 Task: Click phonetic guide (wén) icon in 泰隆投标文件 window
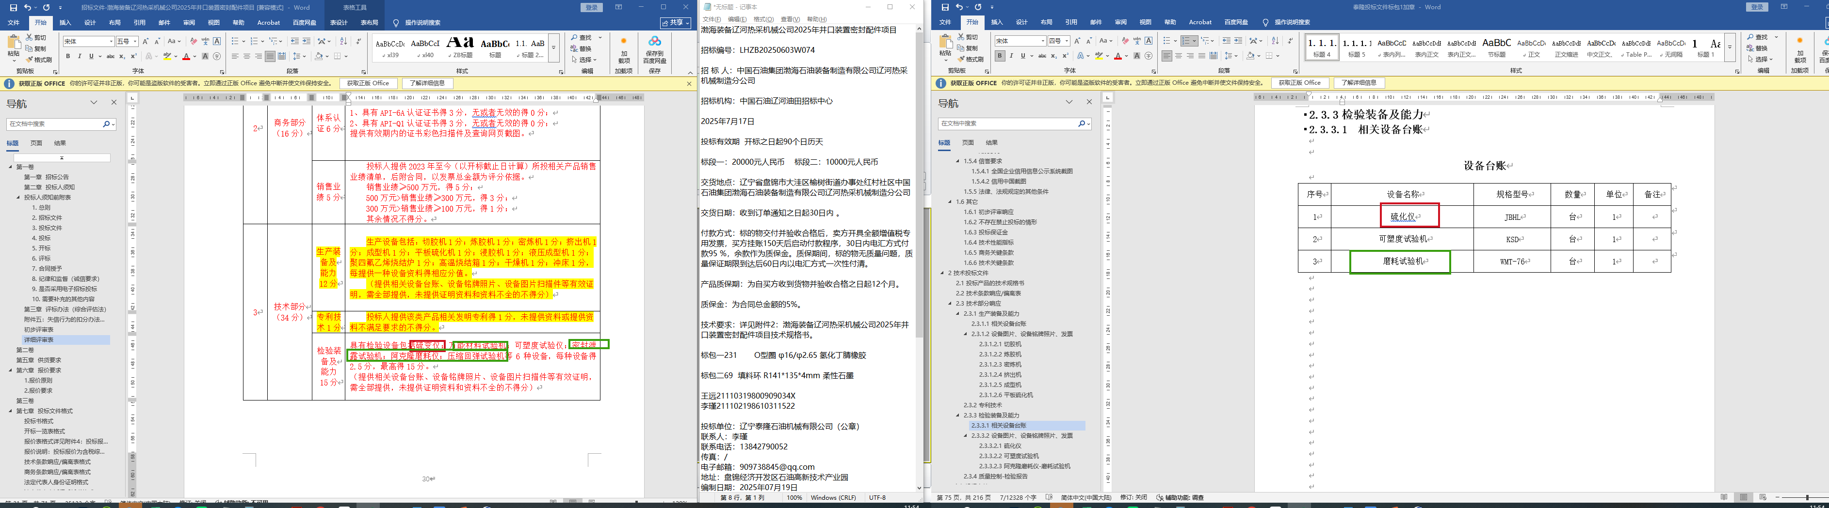point(1137,41)
